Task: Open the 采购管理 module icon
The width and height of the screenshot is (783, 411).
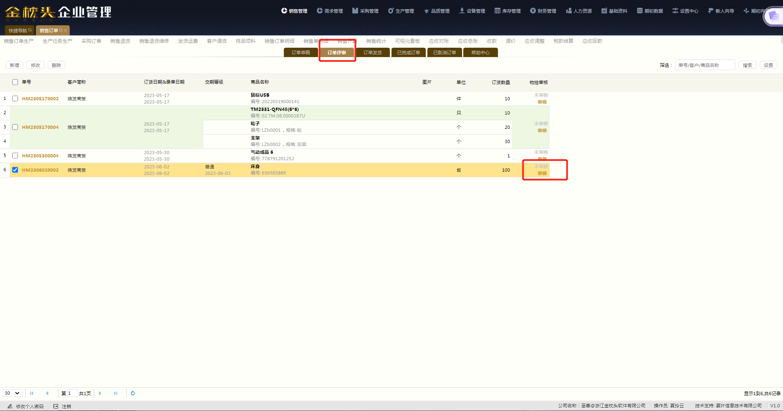Action: tap(355, 11)
